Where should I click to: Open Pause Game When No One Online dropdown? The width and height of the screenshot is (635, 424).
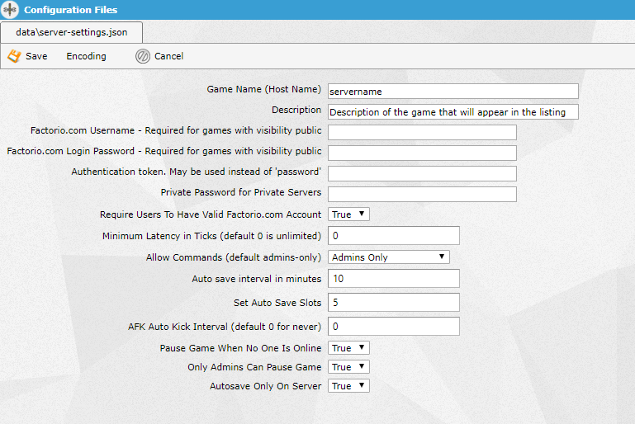tap(348, 348)
